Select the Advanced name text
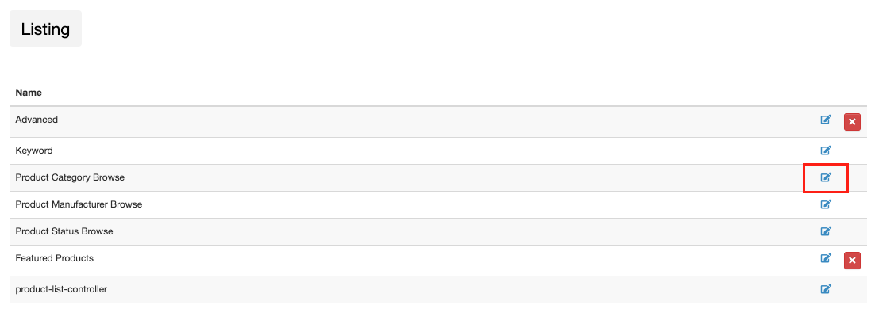The width and height of the screenshot is (883, 324). click(x=37, y=120)
